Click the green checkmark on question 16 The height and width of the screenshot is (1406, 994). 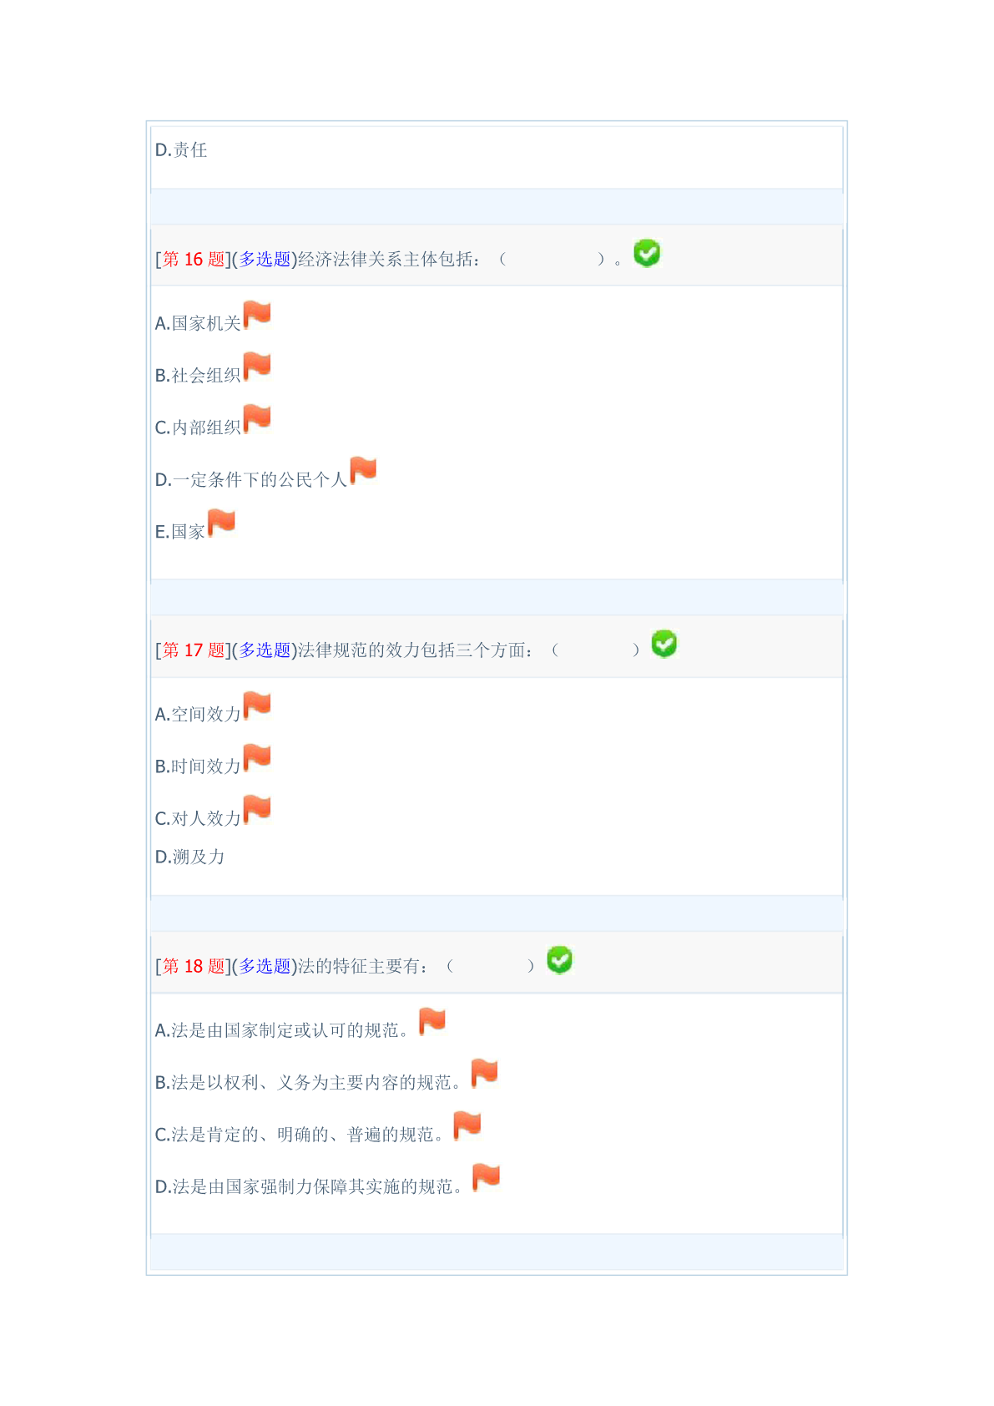pyautogui.click(x=647, y=253)
